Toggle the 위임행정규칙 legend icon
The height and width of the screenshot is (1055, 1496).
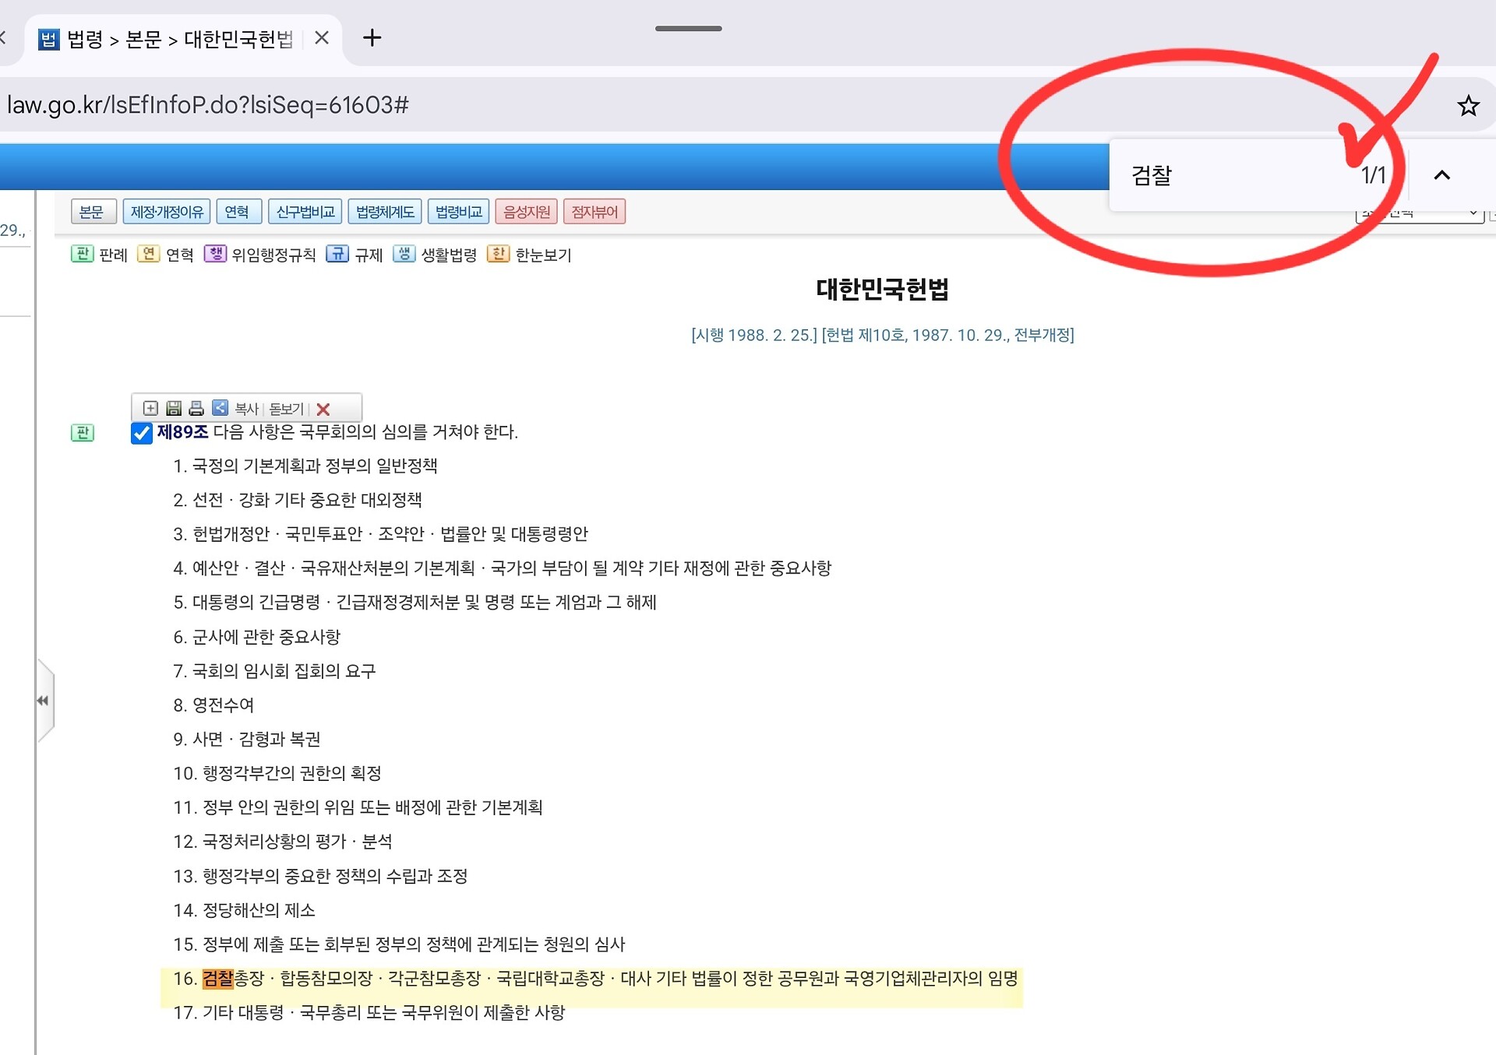[x=215, y=254]
